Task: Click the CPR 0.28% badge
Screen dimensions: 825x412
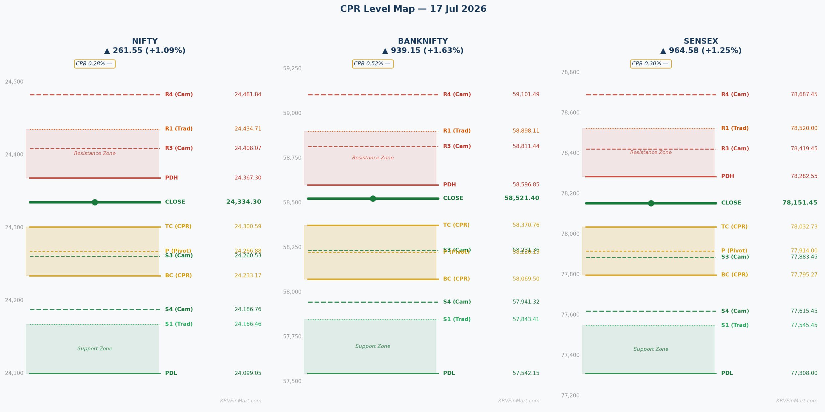Action: [x=95, y=64]
